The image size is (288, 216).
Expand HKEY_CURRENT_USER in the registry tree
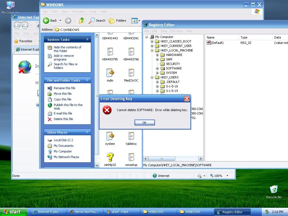[x=152, y=46]
